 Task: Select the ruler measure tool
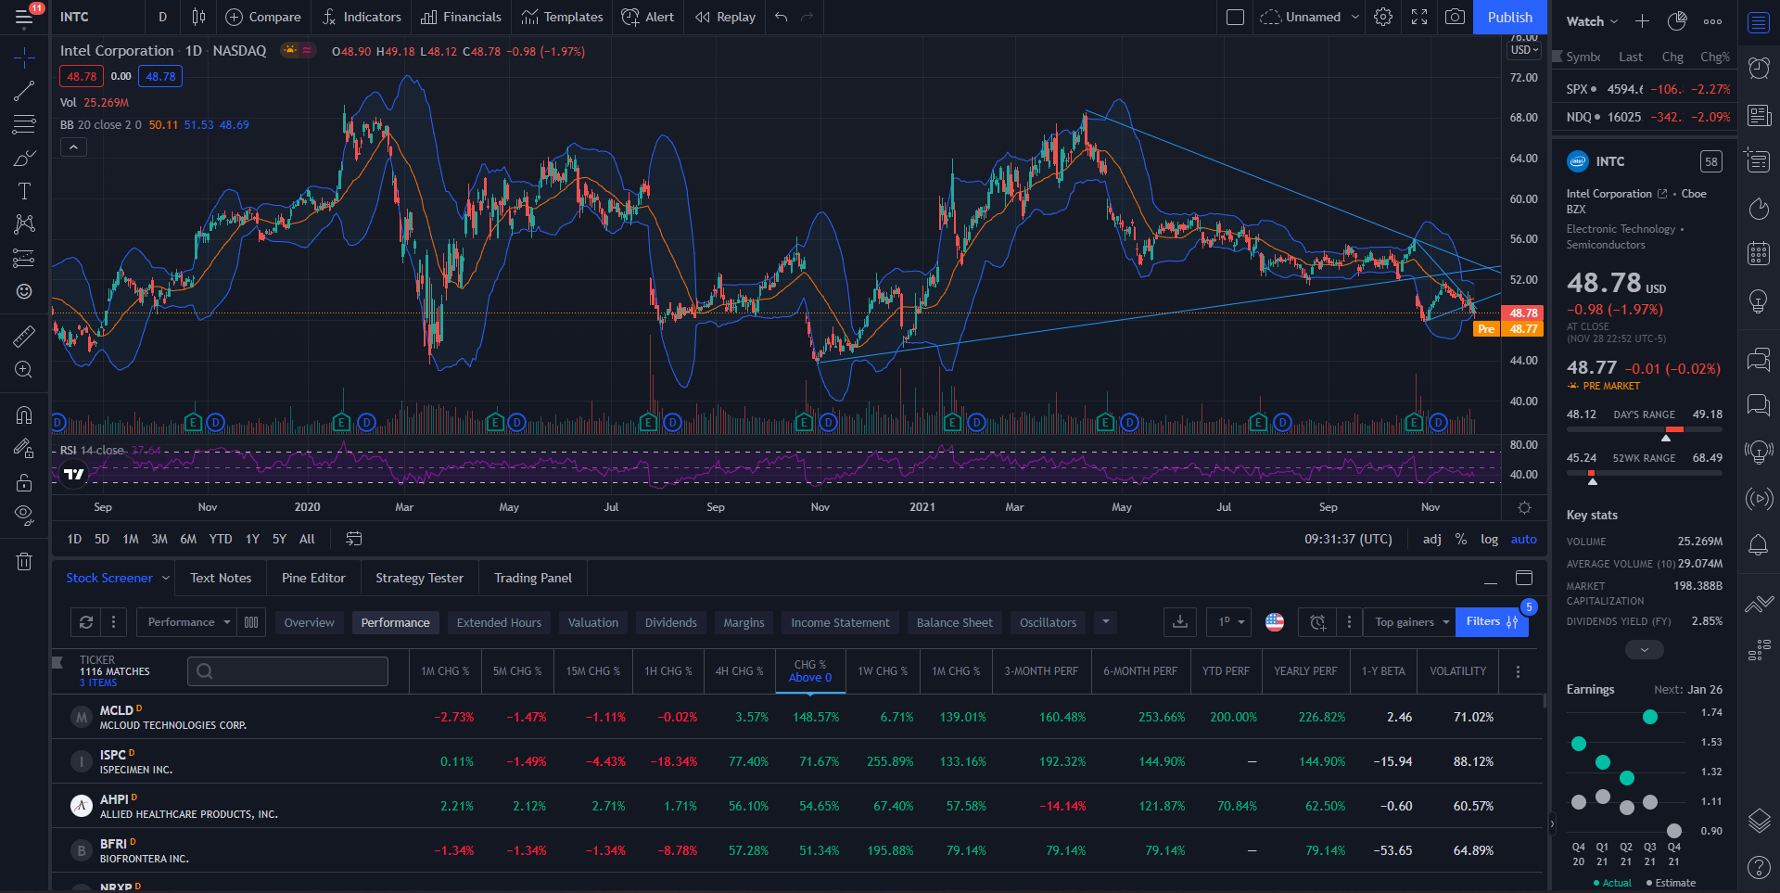[24, 336]
